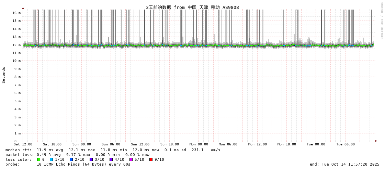385x169 pixels.
Task: Click the blue 2/10 loss color swatch
Action: tap(71, 159)
